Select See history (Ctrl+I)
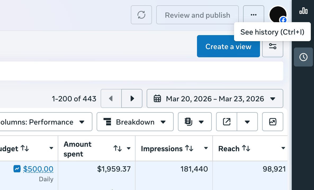 pos(272,32)
